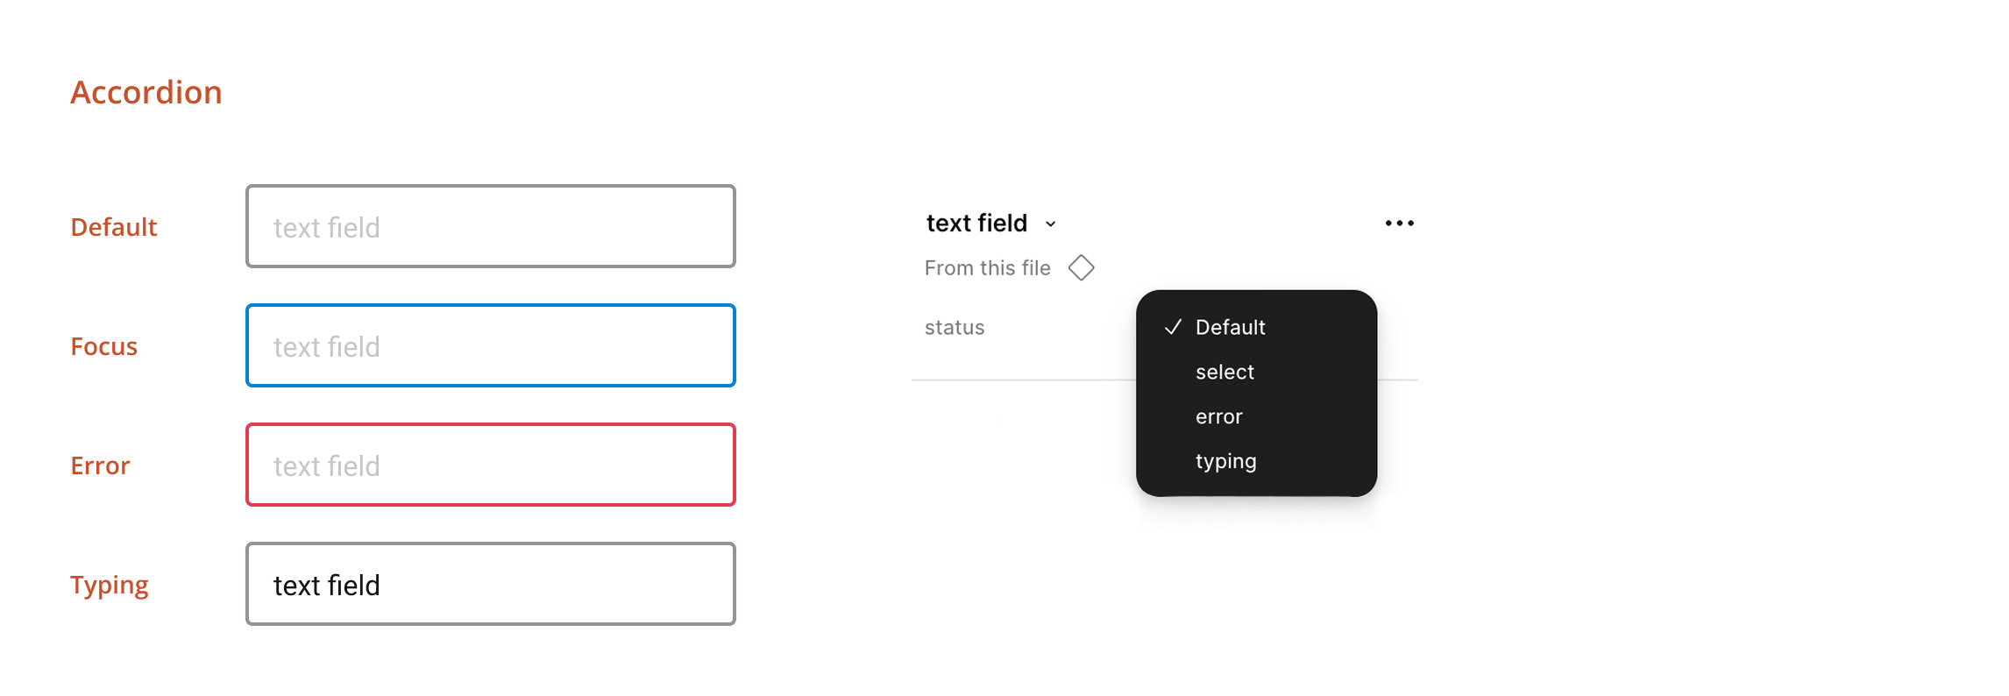This screenshot has height=696, width=2009.
Task: Open the more options ellipsis menu
Action: pyautogui.click(x=1398, y=223)
